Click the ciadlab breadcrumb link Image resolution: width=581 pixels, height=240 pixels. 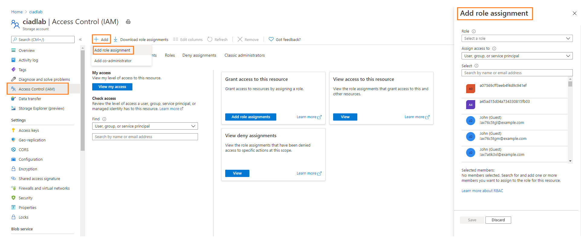click(x=36, y=12)
